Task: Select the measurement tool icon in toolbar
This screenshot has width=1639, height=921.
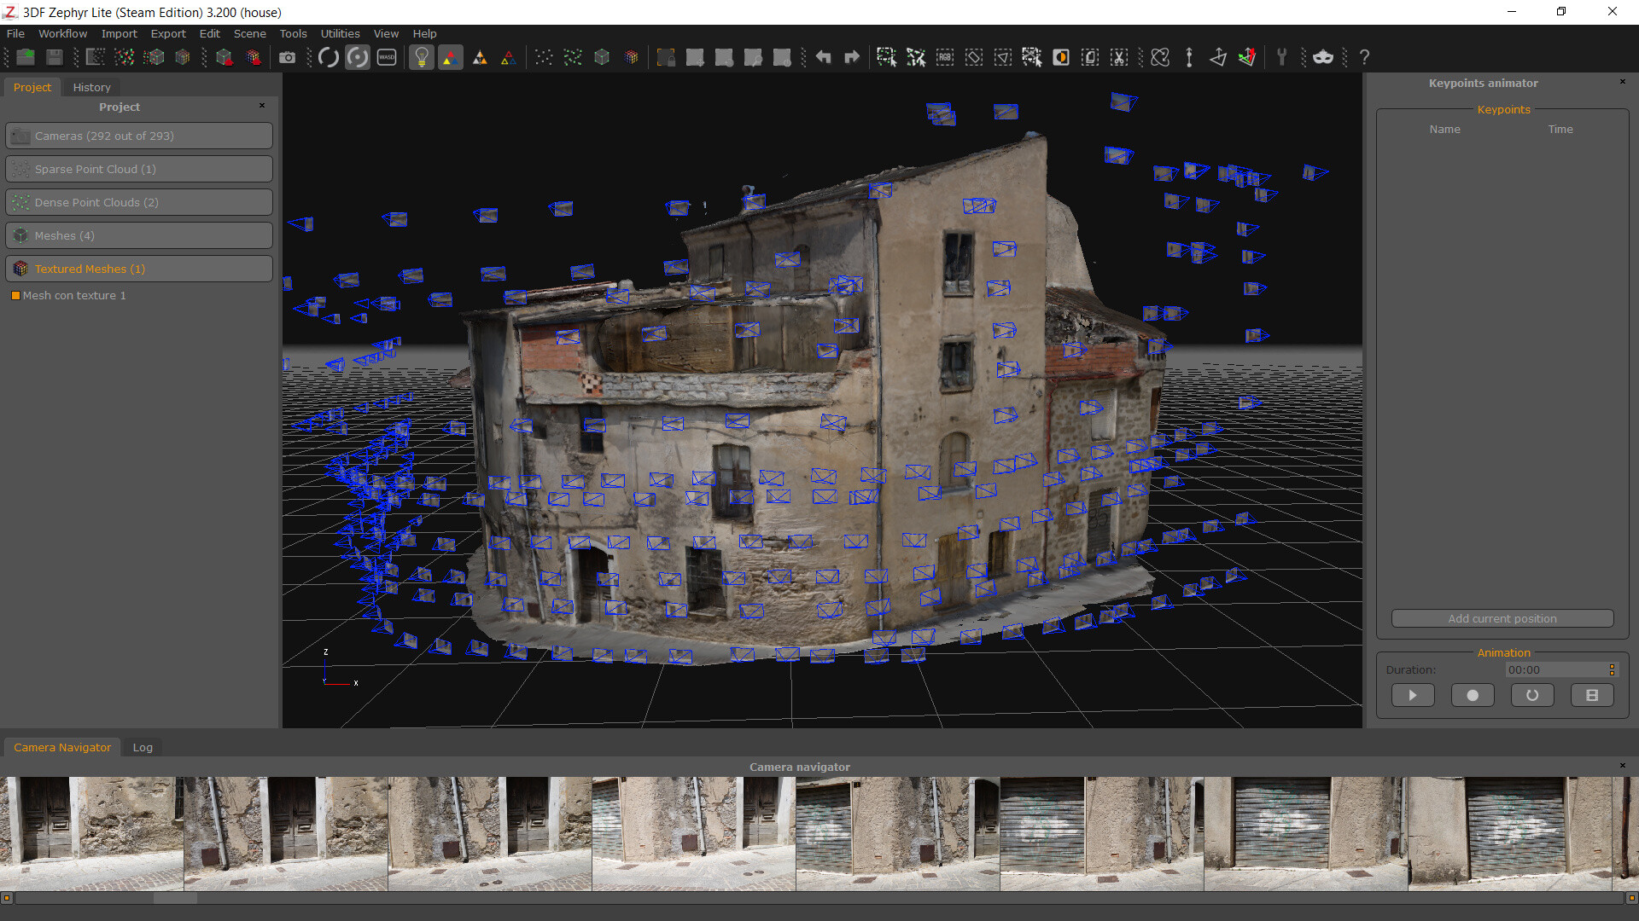Action: click(1190, 57)
